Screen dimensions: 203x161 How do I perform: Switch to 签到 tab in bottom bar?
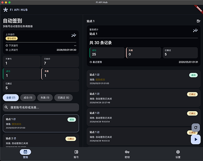point(25,154)
